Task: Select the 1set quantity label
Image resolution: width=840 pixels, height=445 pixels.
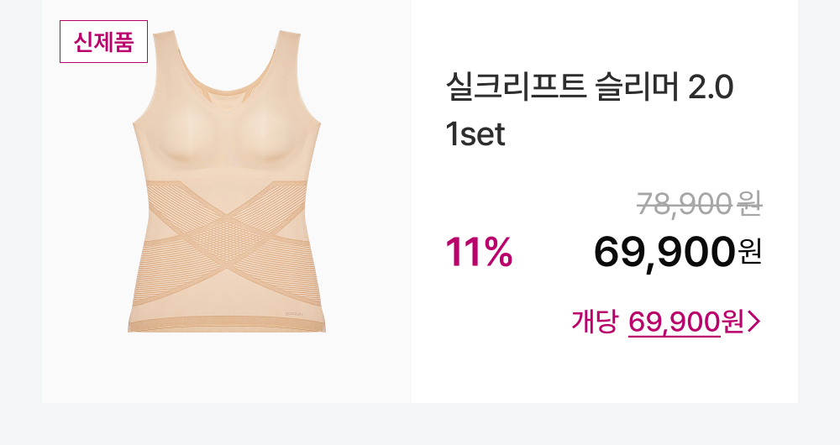Action: (x=475, y=134)
